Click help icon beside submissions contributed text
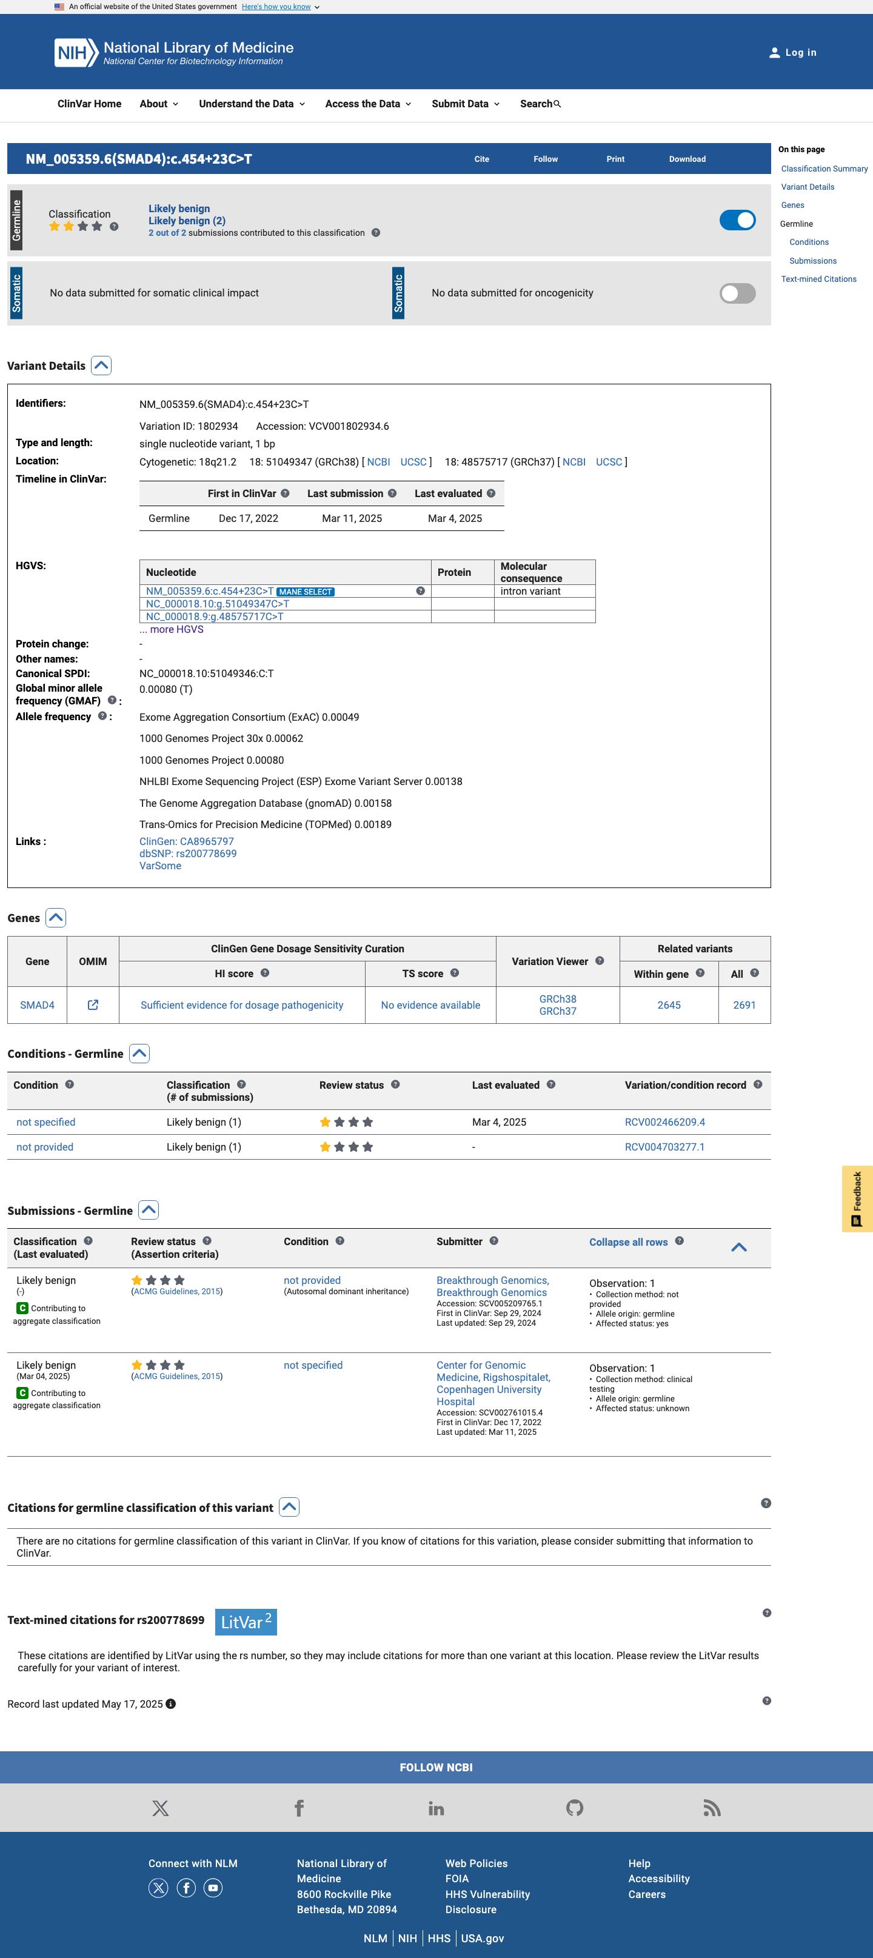 click(x=376, y=233)
